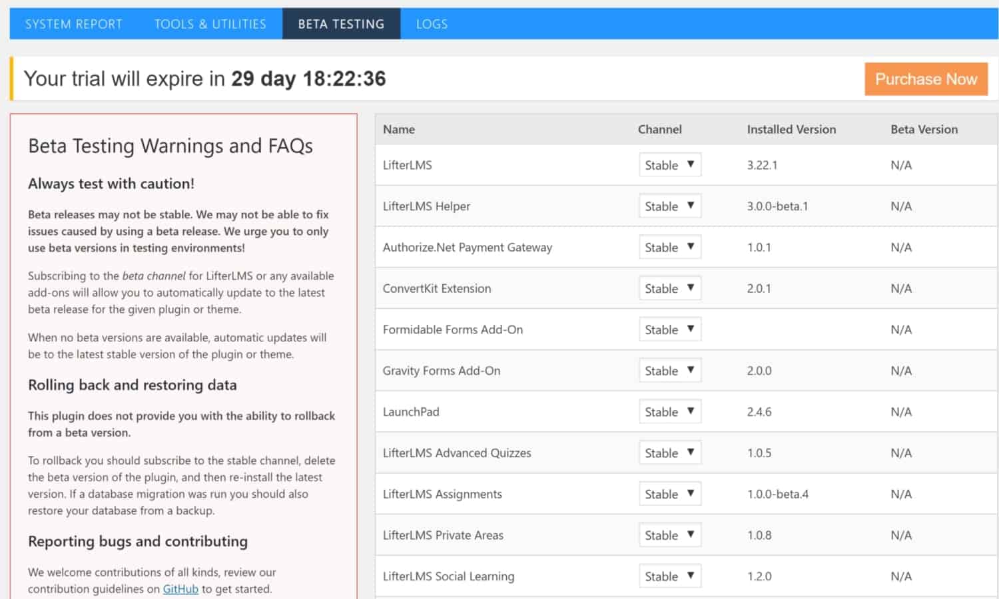Click the Purchase Now button
Viewport: 999px width, 599px height.
(x=926, y=79)
